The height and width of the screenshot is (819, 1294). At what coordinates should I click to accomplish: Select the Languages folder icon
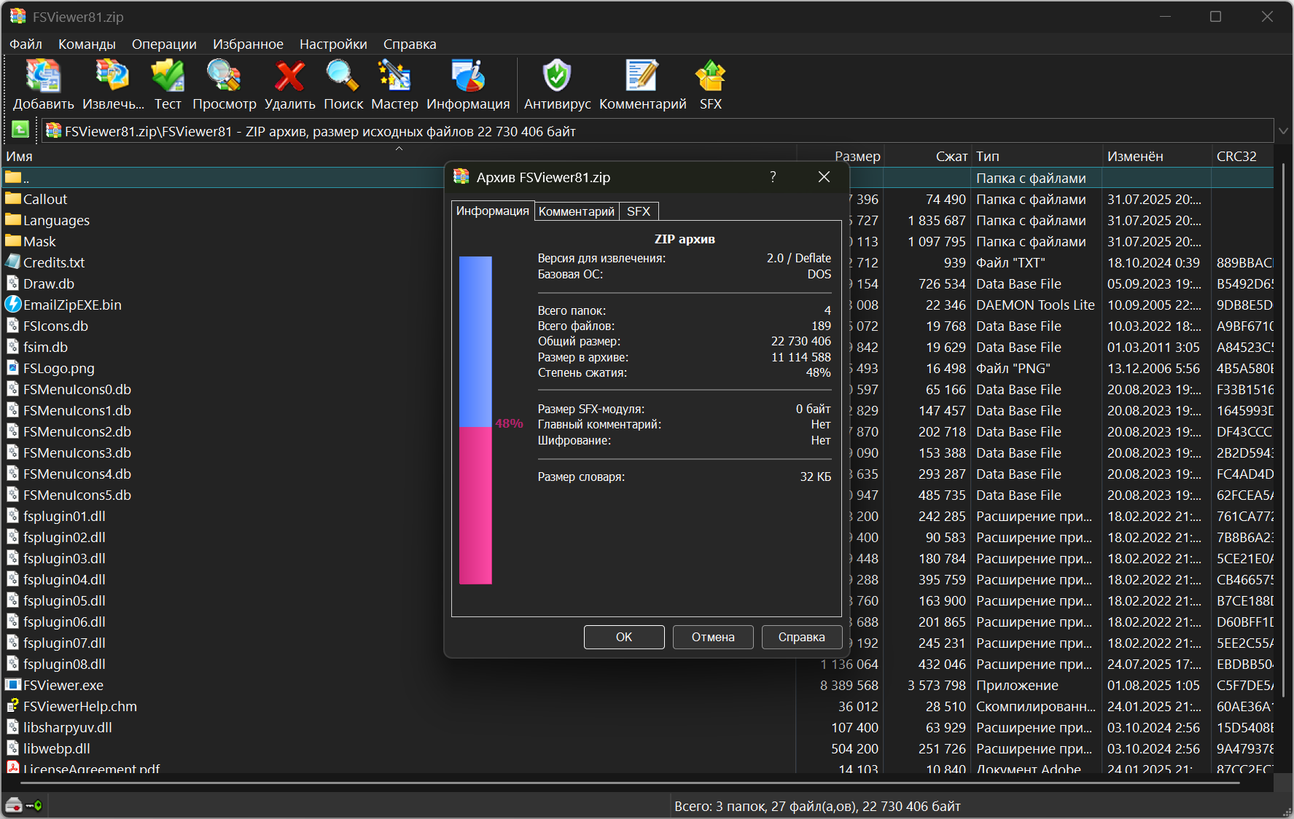(x=13, y=220)
